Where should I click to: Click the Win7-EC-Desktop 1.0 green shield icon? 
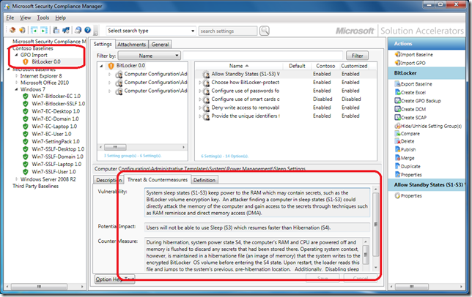(x=24, y=110)
